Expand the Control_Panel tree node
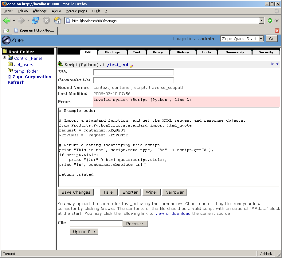The width and height of the screenshot is (282, 258). click(x=4, y=58)
